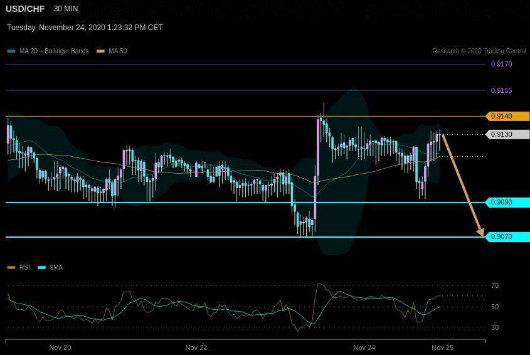
Task: Click the Nov 22 date axis label
Action: click(x=196, y=347)
